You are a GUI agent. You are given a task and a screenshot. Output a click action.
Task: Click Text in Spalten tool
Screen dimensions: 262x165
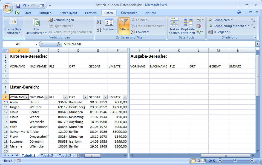(174, 26)
